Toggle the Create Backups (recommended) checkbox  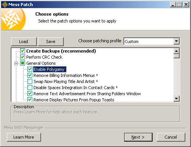pyautogui.click(x=22, y=51)
